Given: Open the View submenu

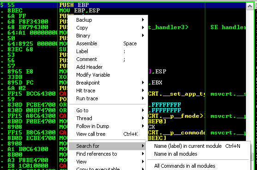Looking at the screenshot, I should tap(108, 162).
